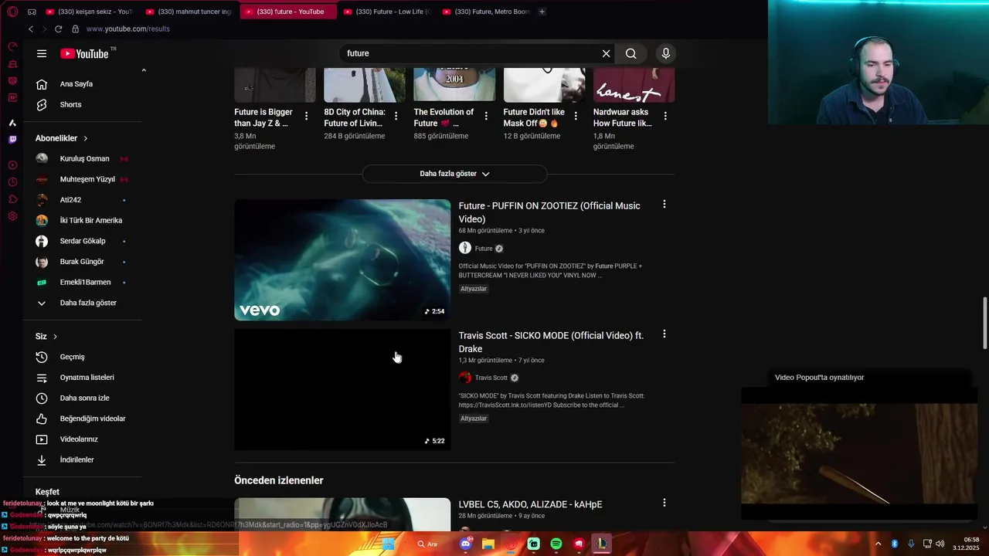Image resolution: width=989 pixels, height=556 pixels.
Task: Expand the Siz section
Action: tap(46, 337)
